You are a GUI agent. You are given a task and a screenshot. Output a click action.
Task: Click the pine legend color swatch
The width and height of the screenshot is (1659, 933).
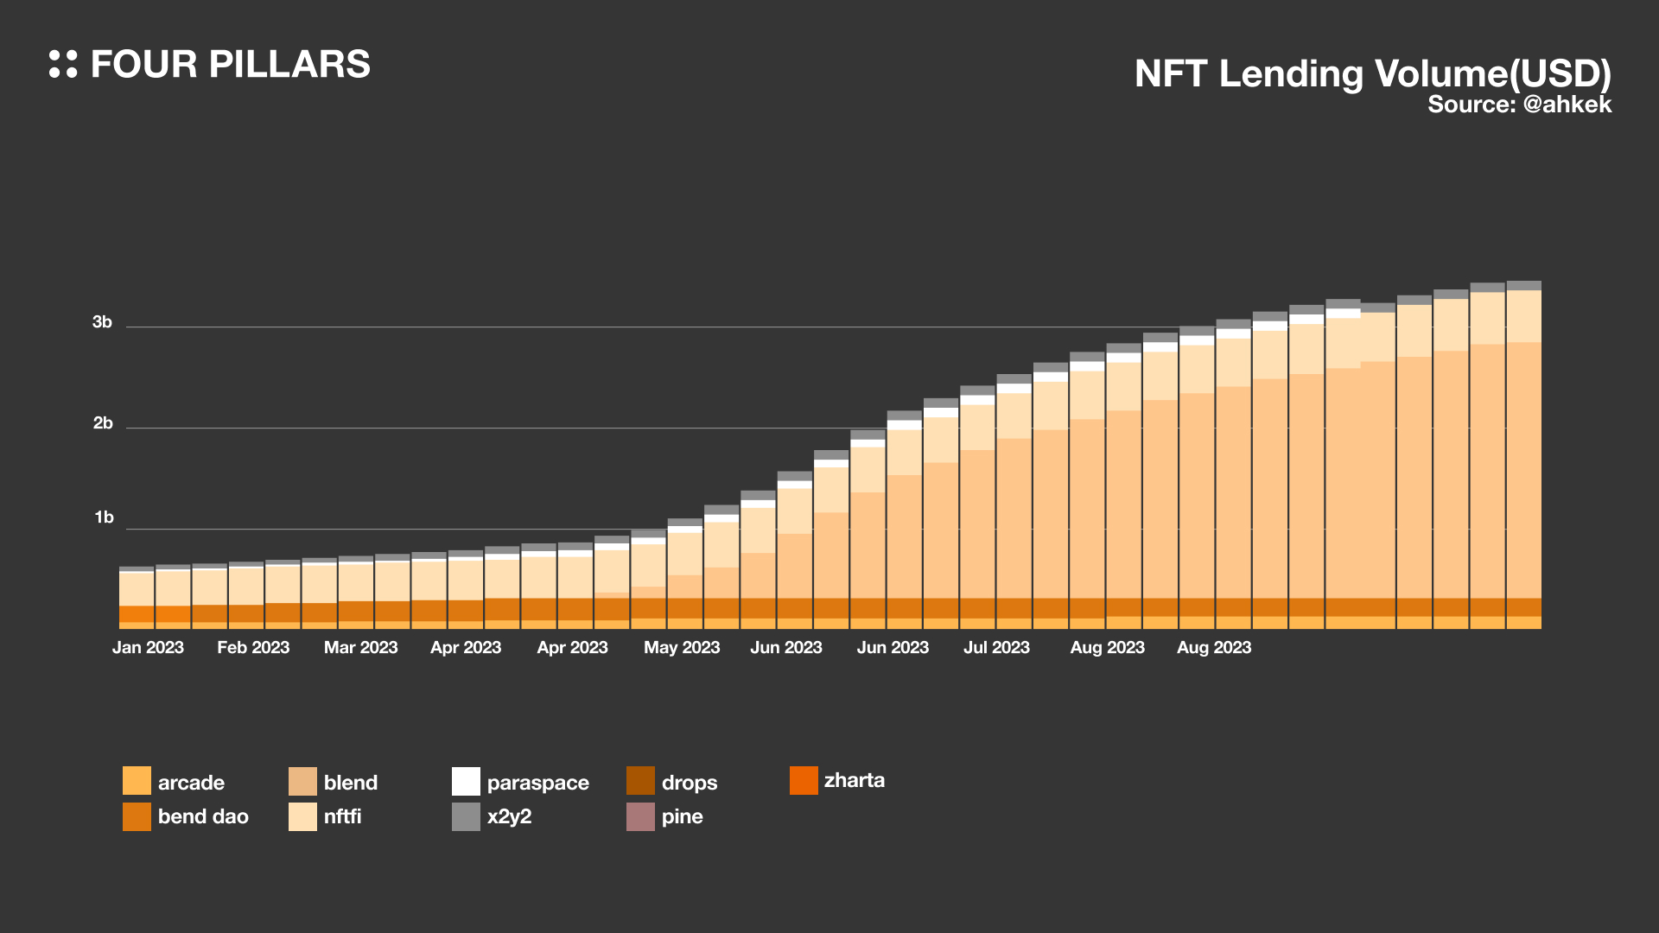640,816
